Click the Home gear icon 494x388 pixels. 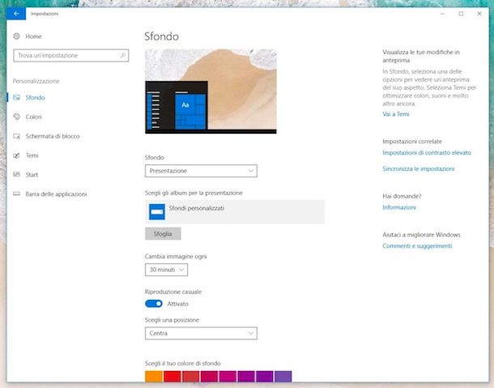point(16,36)
